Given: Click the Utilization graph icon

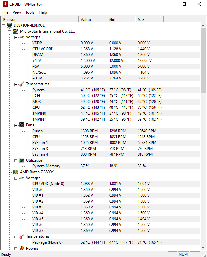Looking at the screenshot, I should click(x=22, y=160).
